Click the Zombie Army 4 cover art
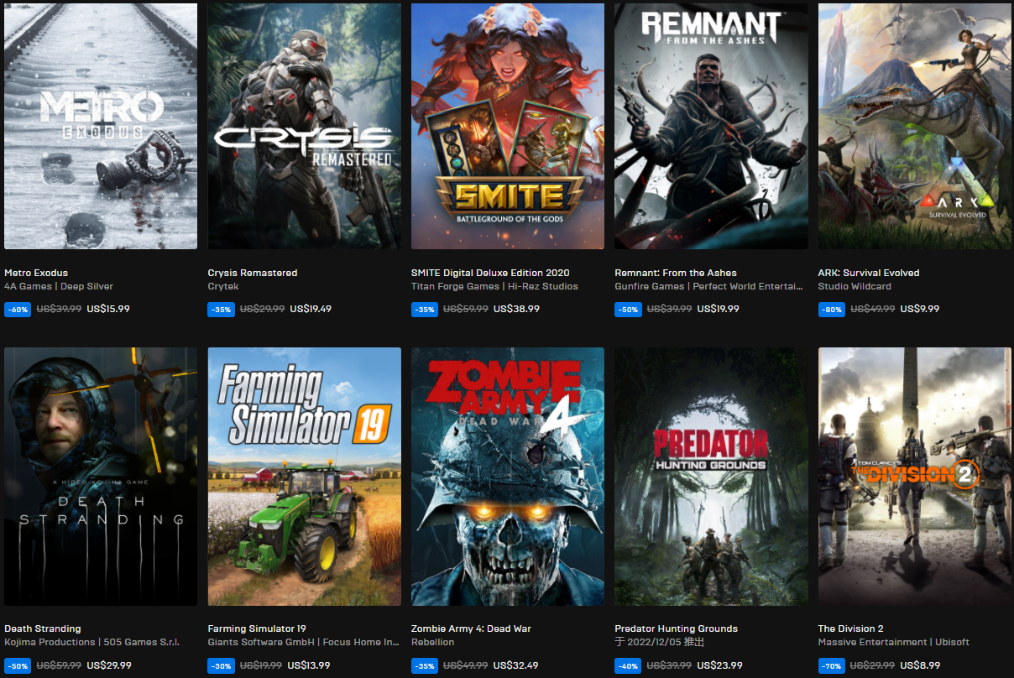 pos(508,476)
